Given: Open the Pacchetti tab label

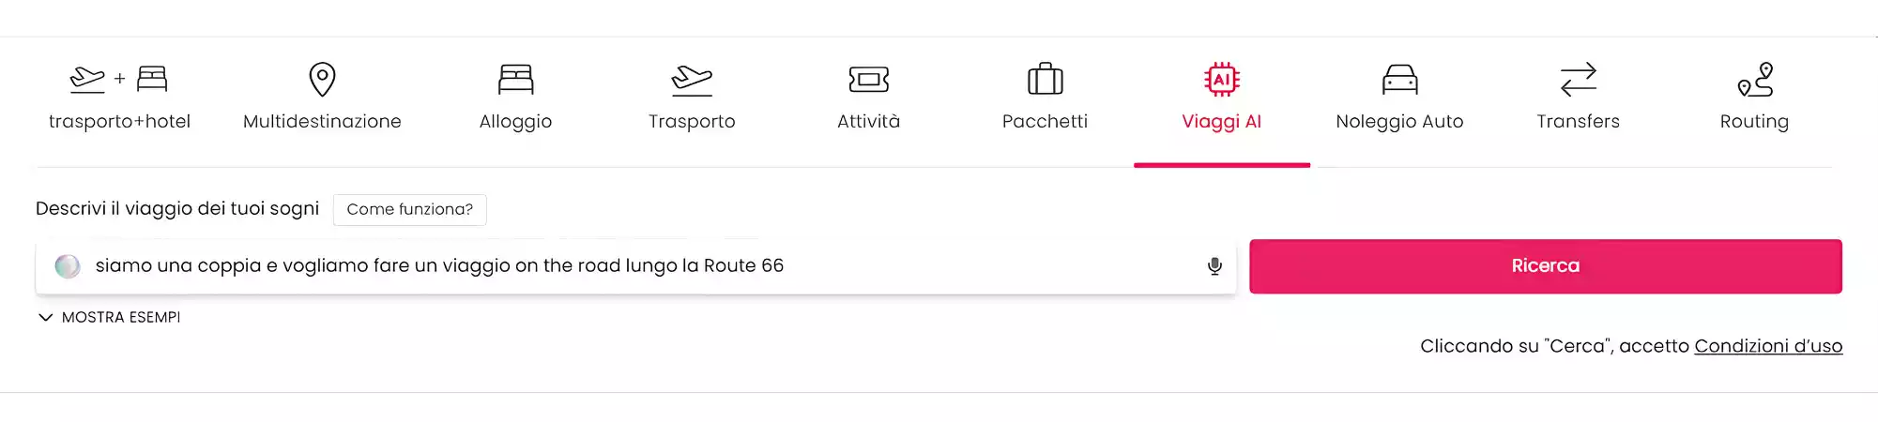Looking at the screenshot, I should coord(1045,121).
